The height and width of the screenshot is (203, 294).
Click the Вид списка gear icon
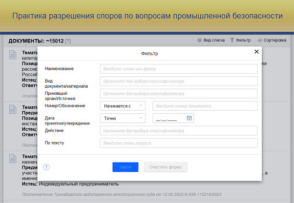pyautogui.click(x=199, y=40)
